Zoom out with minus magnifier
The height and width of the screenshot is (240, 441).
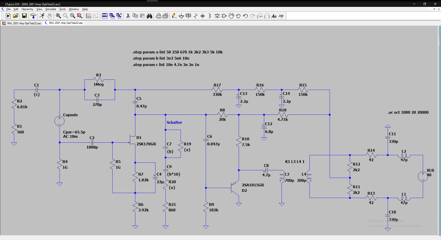point(73,16)
